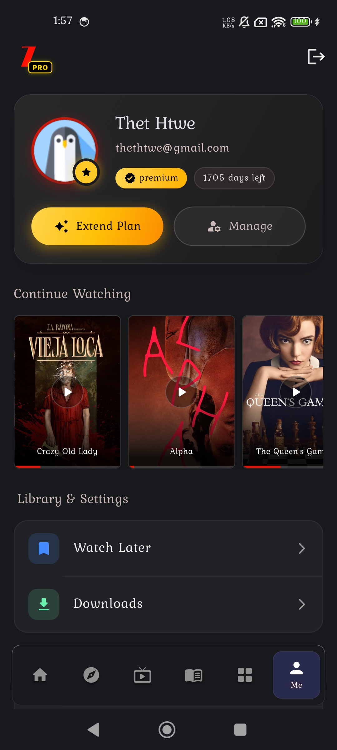Click the 1705 days left pill
This screenshot has height=750, width=337.
[x=234, y=178]
